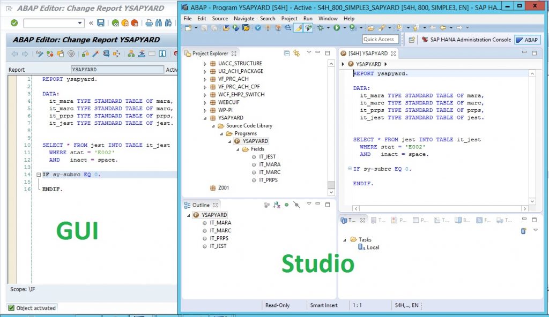Open the Navigate menu in Studio
Screen dimensions: 549x317
[244, 19]
